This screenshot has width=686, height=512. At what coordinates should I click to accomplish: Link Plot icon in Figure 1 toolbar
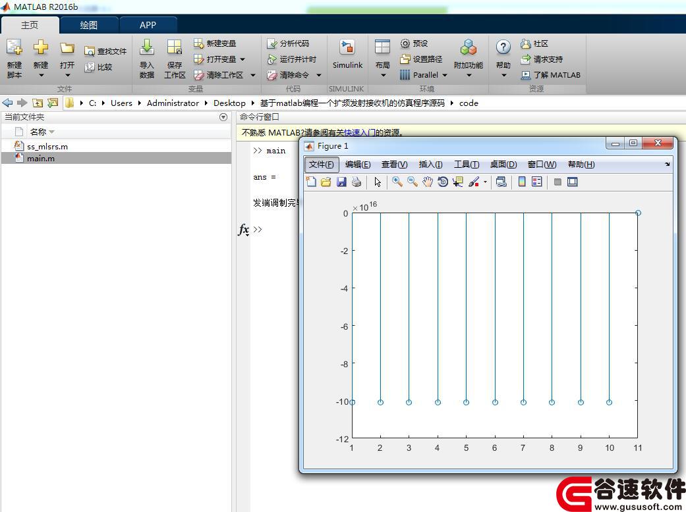501,182
